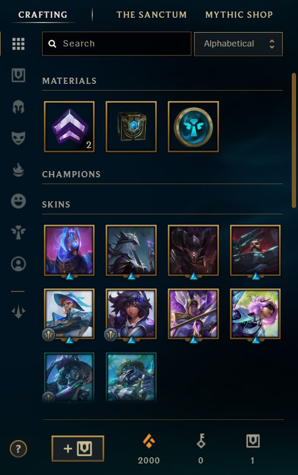Viewport: 298px width, 475px height.
Task: Open the Mythic Shop tab
Action: coord(239,14)
